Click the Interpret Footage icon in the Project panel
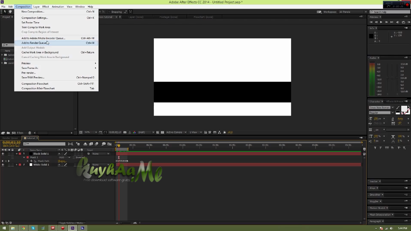411x231 pixels. pos(3,133)
